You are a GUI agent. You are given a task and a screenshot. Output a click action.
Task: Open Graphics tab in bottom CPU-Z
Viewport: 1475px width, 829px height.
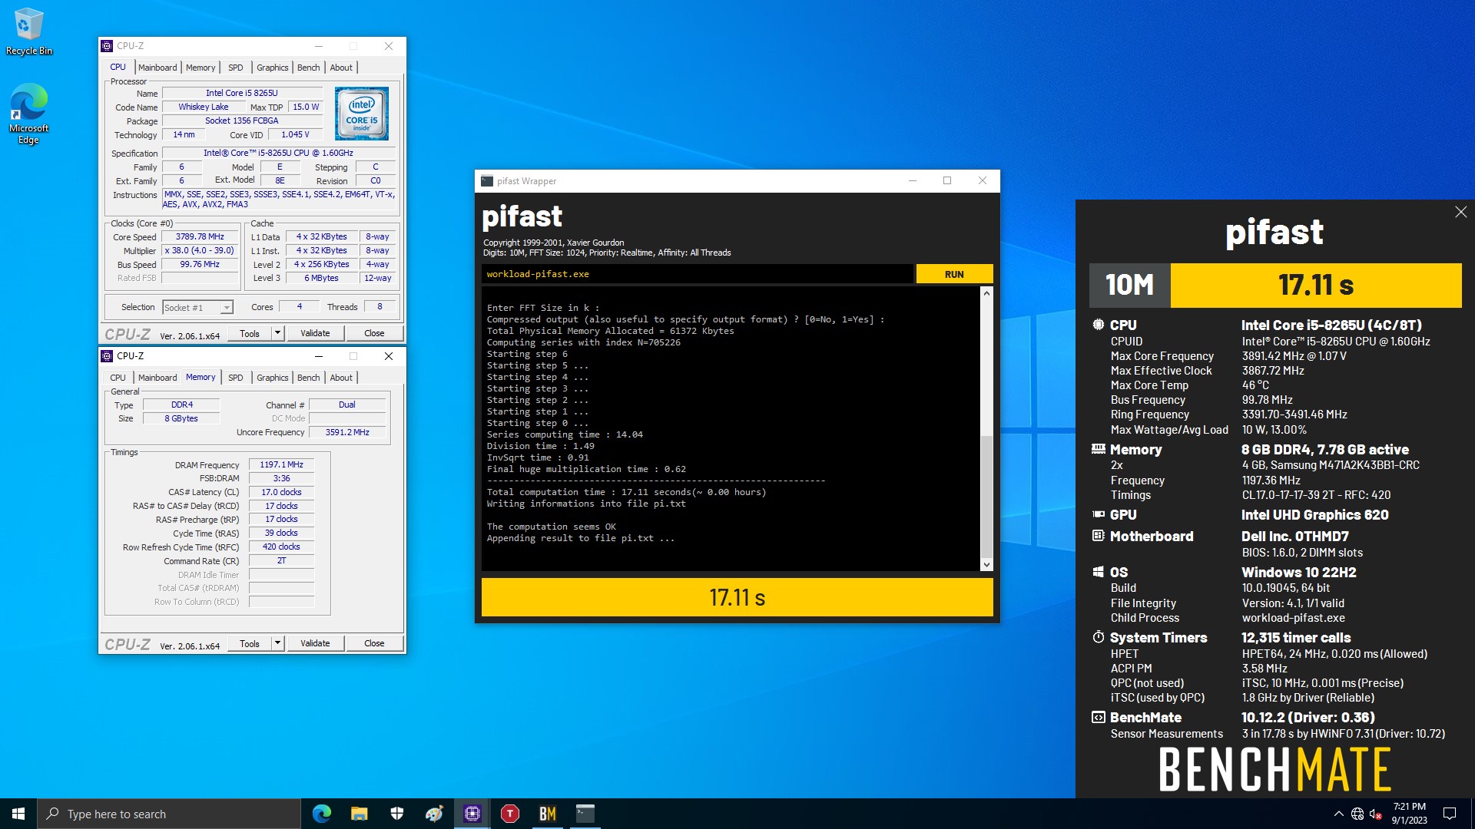point(272,378)
